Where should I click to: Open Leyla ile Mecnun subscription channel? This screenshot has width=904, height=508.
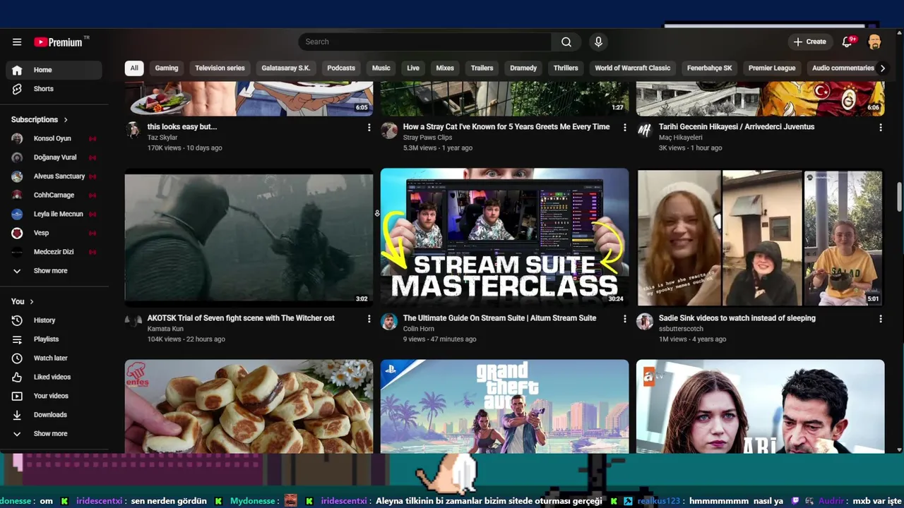[54, 214]
